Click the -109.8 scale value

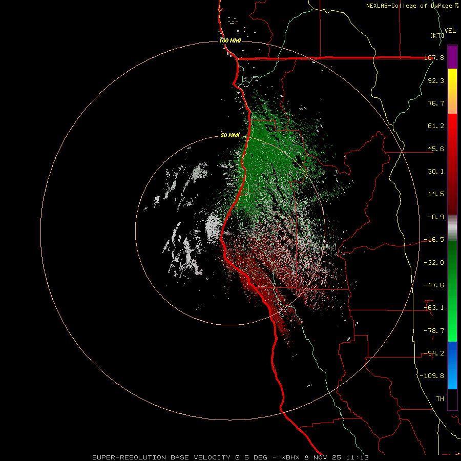pyautogui.click(x=432, y=376)
